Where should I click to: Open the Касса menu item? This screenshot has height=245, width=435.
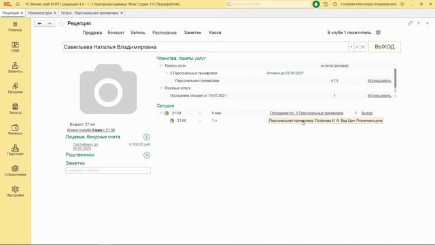click(x=215, y=33)
